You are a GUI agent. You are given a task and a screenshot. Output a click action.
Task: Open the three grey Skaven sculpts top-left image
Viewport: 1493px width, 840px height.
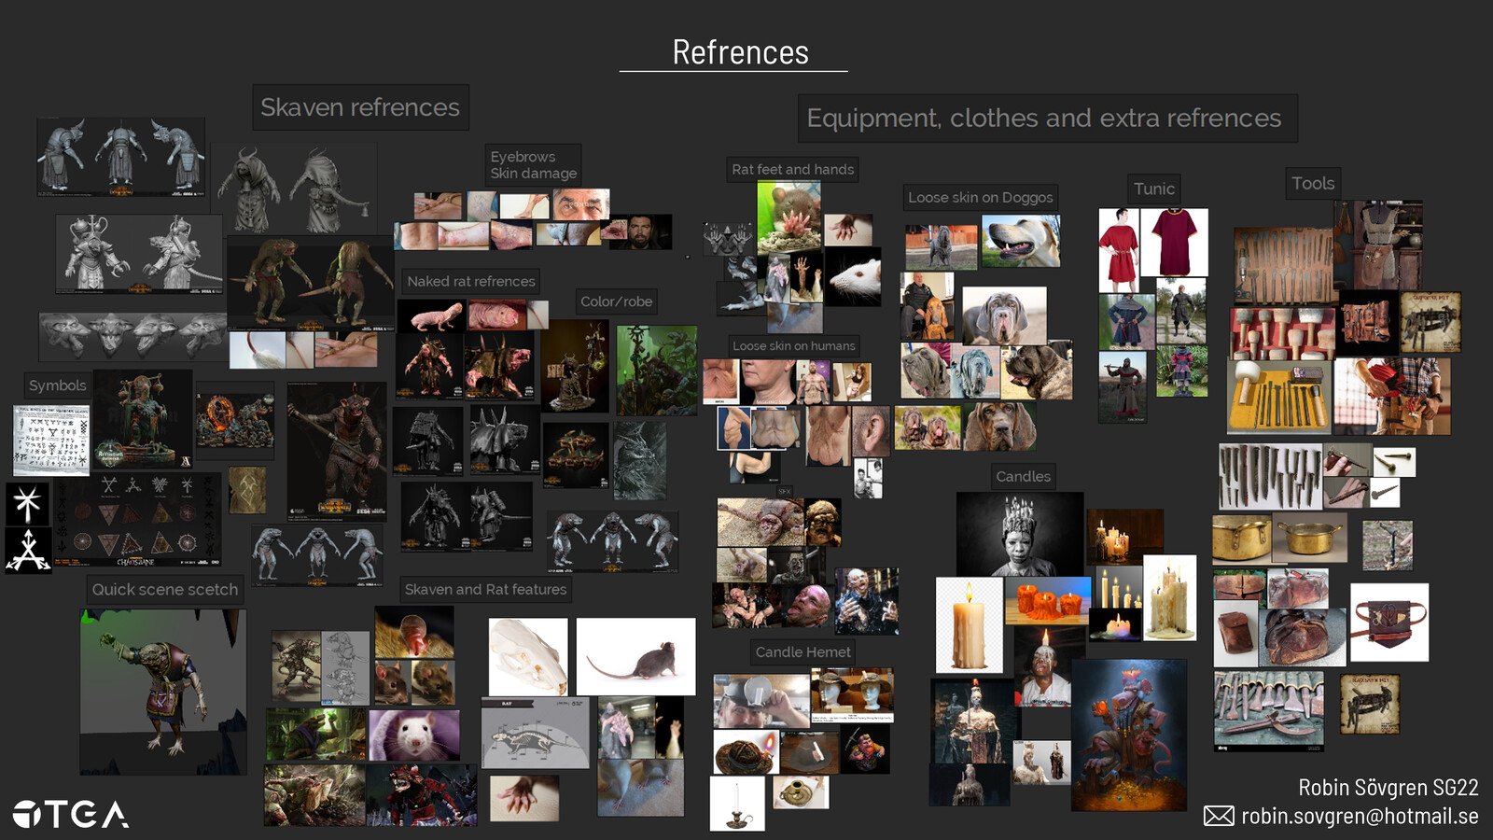[121, 157]
